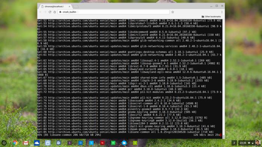Open the Web Store icon on the shelf
This screenshot has width=262, height=147.
pos(48,143)
